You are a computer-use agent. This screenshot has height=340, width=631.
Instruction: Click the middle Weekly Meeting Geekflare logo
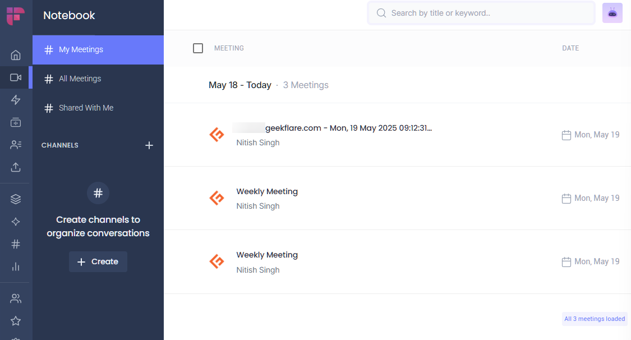click(217, 198)
